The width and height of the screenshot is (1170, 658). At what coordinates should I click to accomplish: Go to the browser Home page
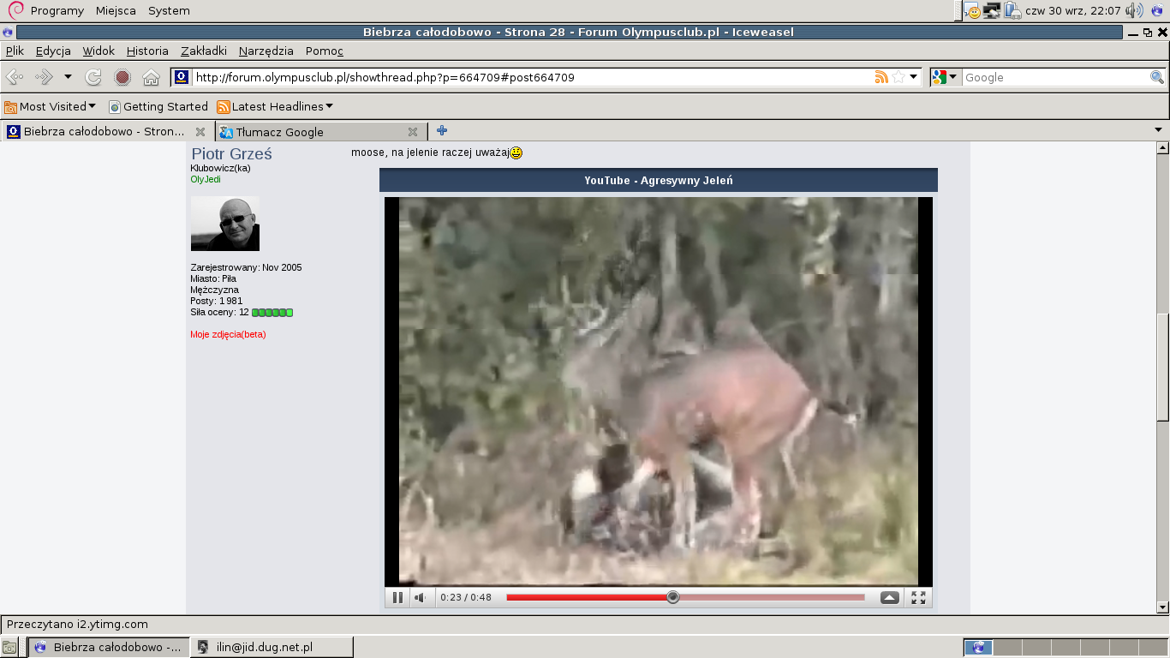[151, 78]
